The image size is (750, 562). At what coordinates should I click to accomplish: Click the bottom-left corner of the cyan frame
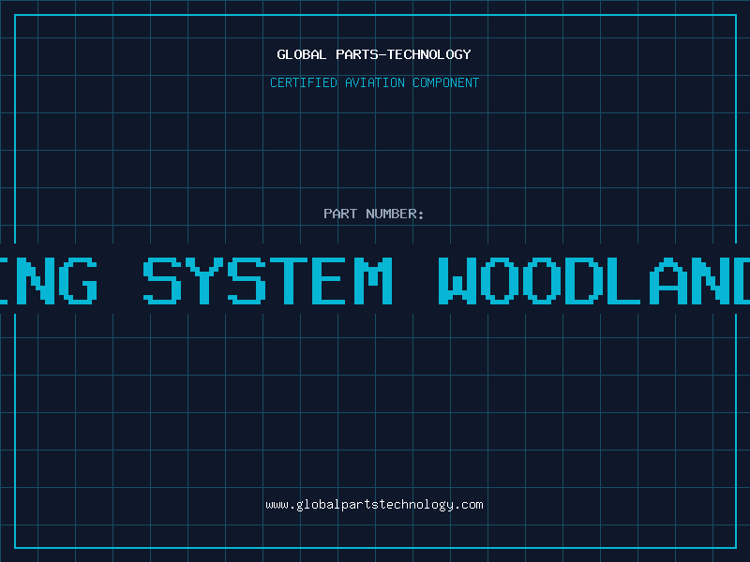pos(15,547)
